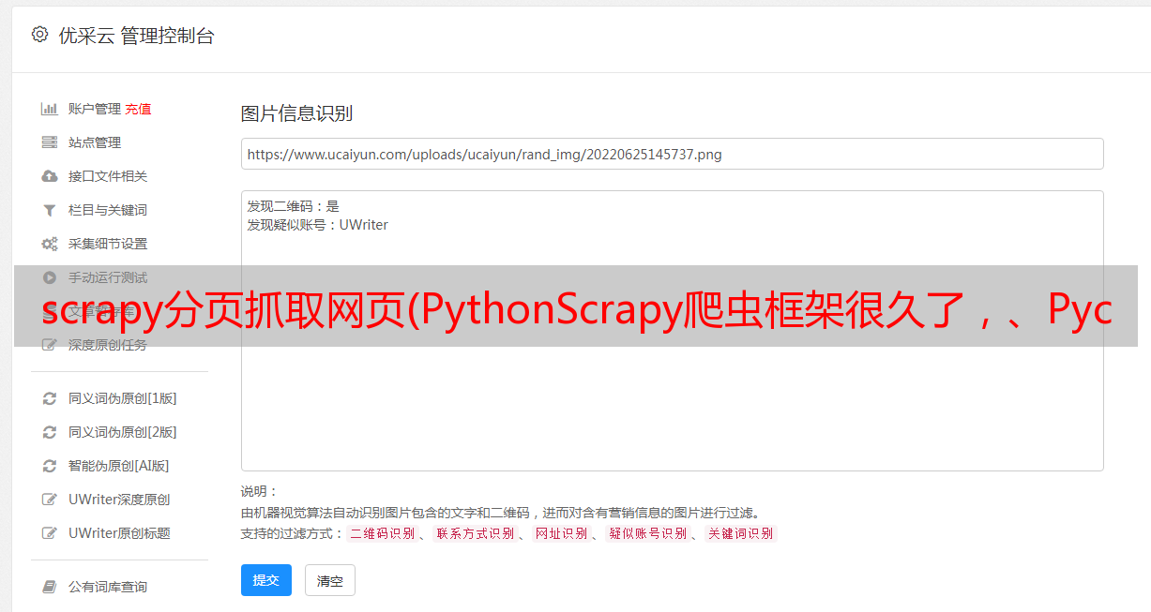Viewport: 1151px width, 612px height.
Task: Click the gear icon beside 优采云 管理控制台
Action: (39, 35)
